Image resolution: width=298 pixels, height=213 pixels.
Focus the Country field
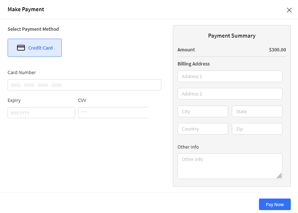[203, 129]
